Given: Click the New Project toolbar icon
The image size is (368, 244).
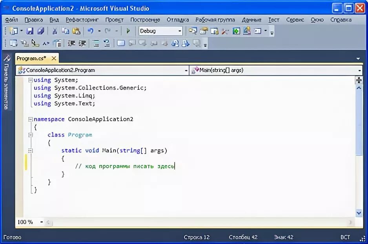Looking at the screenshot, I should pyautogui.click(x=13, y=31).
